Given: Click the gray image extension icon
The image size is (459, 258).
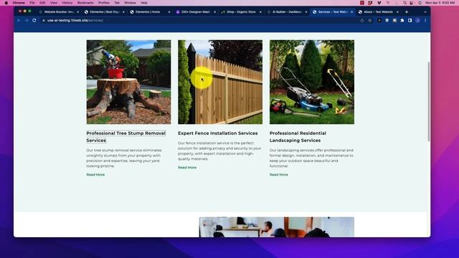Looking at the screenshot, I should coord(394,21).
